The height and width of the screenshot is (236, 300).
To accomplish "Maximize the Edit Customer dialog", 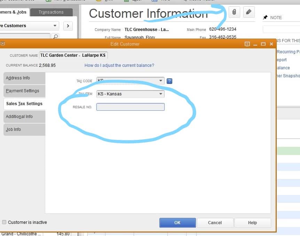I will 263,44.
